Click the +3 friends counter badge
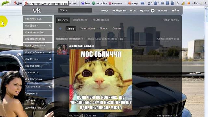208x117 pixels. point(50,26)
